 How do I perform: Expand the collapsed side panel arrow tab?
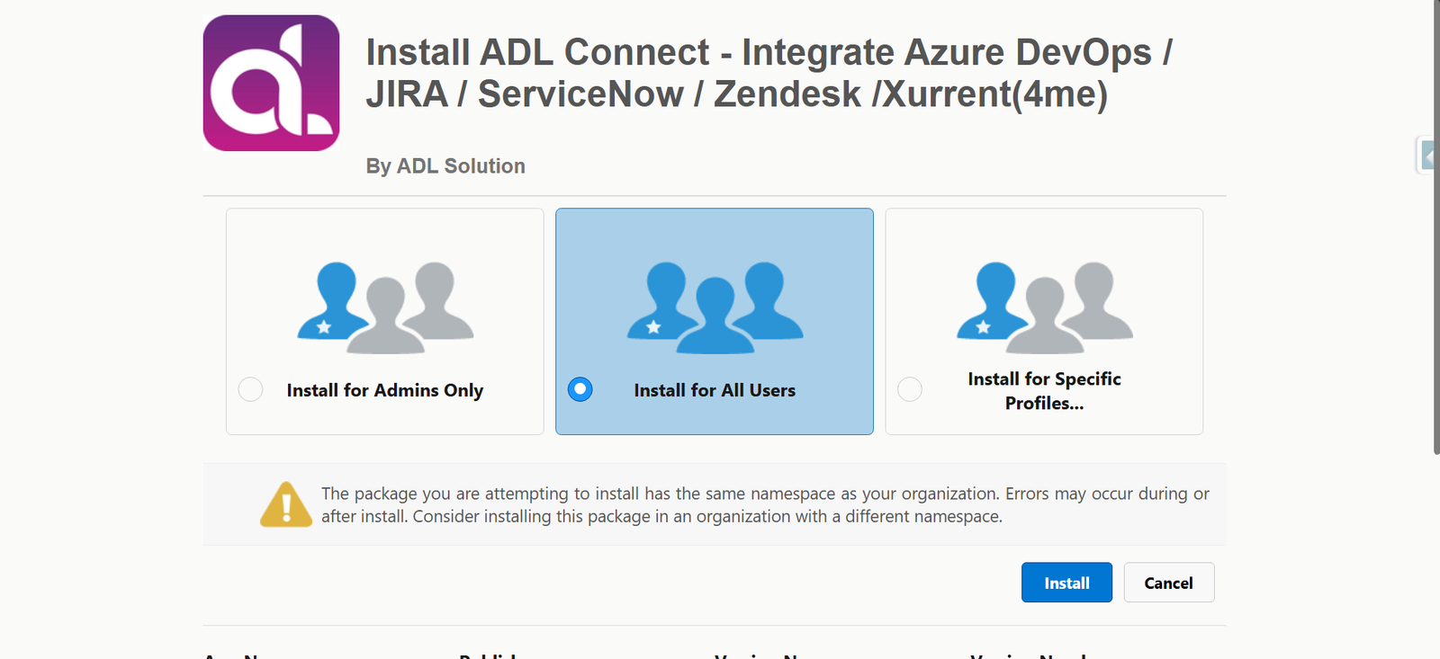[1426, 156]
